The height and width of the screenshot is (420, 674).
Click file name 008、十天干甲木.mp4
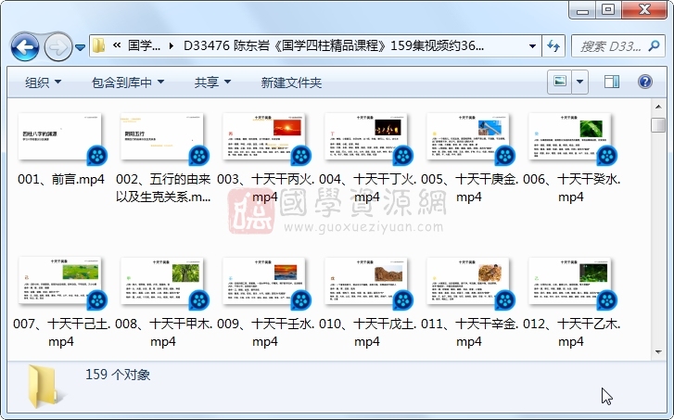163,333
